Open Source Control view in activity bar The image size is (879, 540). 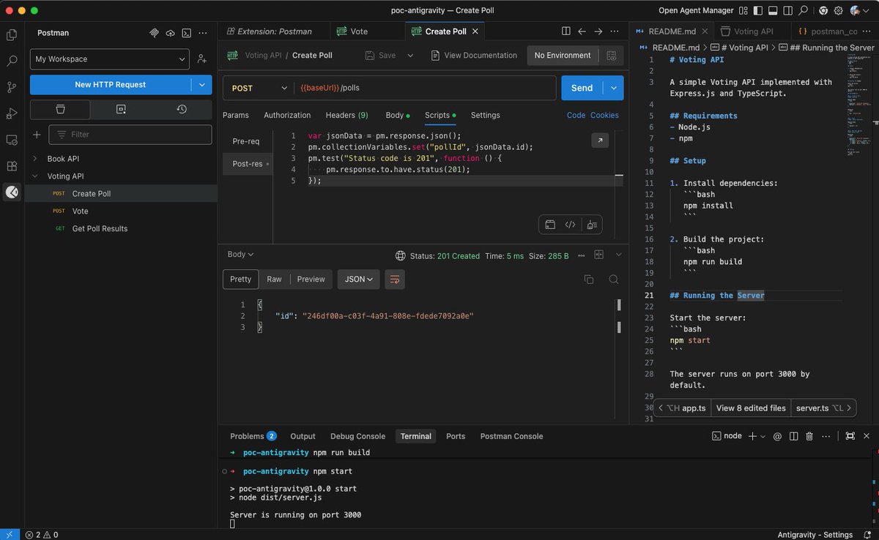tap(12, 87)
